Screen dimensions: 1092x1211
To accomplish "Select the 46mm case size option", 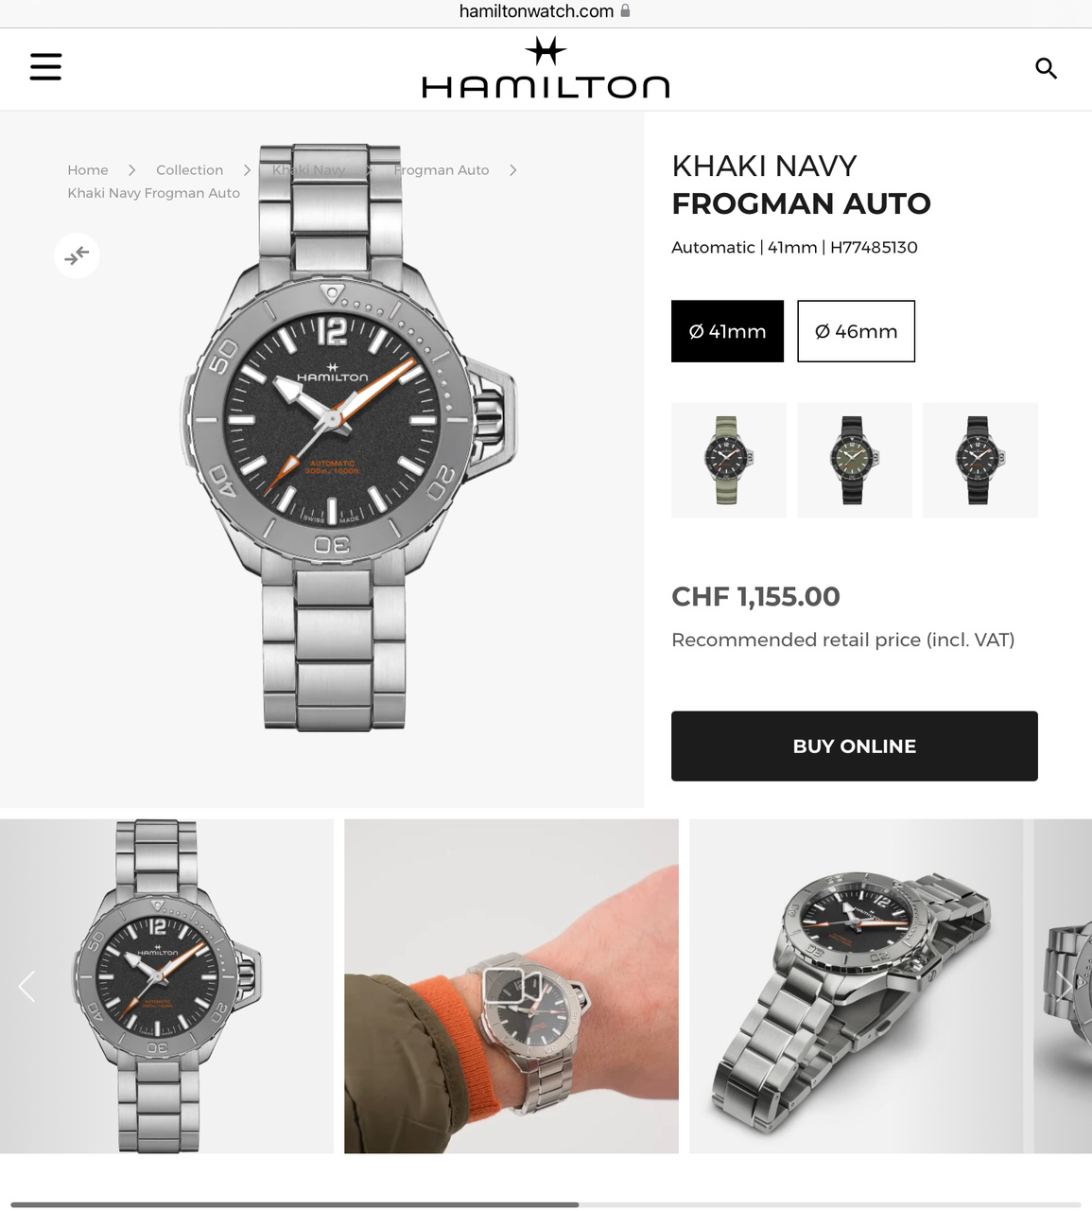I will (x=856, y=331).
